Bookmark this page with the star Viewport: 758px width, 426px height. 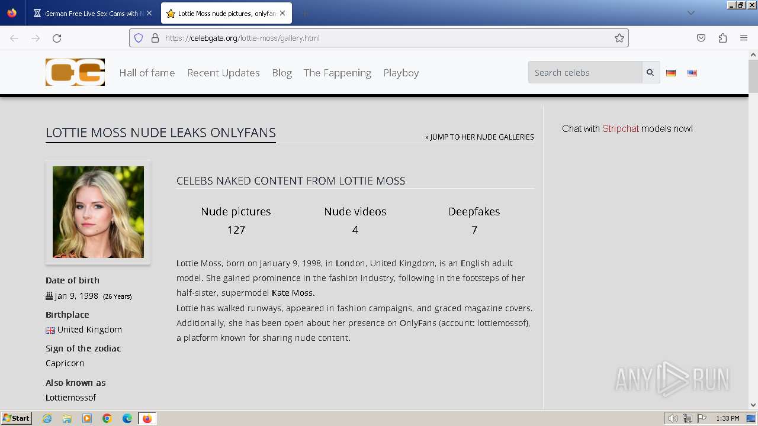coord(619,38)
